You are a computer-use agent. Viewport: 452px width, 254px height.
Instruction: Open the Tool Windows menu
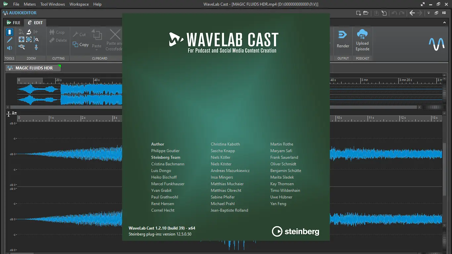coord(53,4)
